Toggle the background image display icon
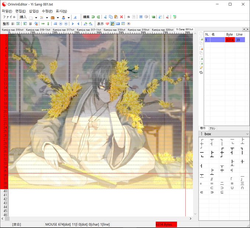This screenshot has height=228, width=250. point(113,23)
